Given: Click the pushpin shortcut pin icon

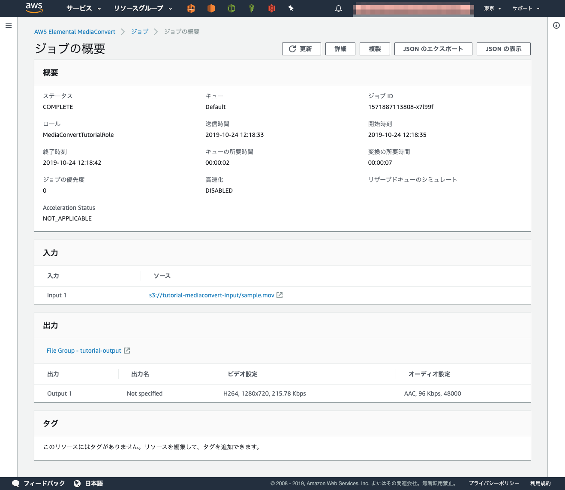Looking at the screenshot, I should click(x=291, y=8).
